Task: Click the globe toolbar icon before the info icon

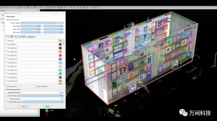Action: pos(94,7)
